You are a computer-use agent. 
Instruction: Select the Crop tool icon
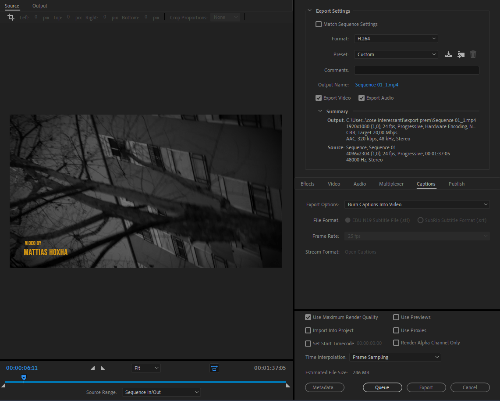click(11, 17)
